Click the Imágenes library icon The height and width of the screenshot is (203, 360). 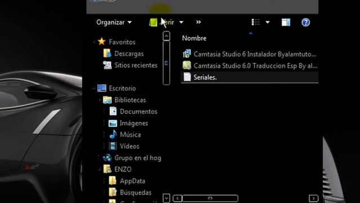pos(112,123)
